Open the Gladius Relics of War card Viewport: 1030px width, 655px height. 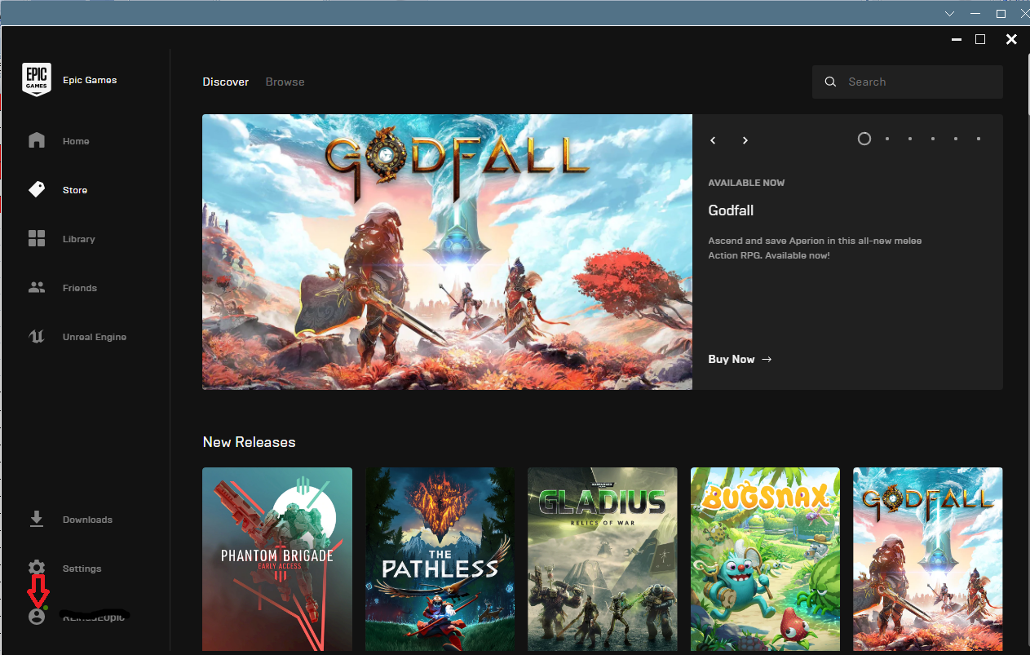(603, 559)
